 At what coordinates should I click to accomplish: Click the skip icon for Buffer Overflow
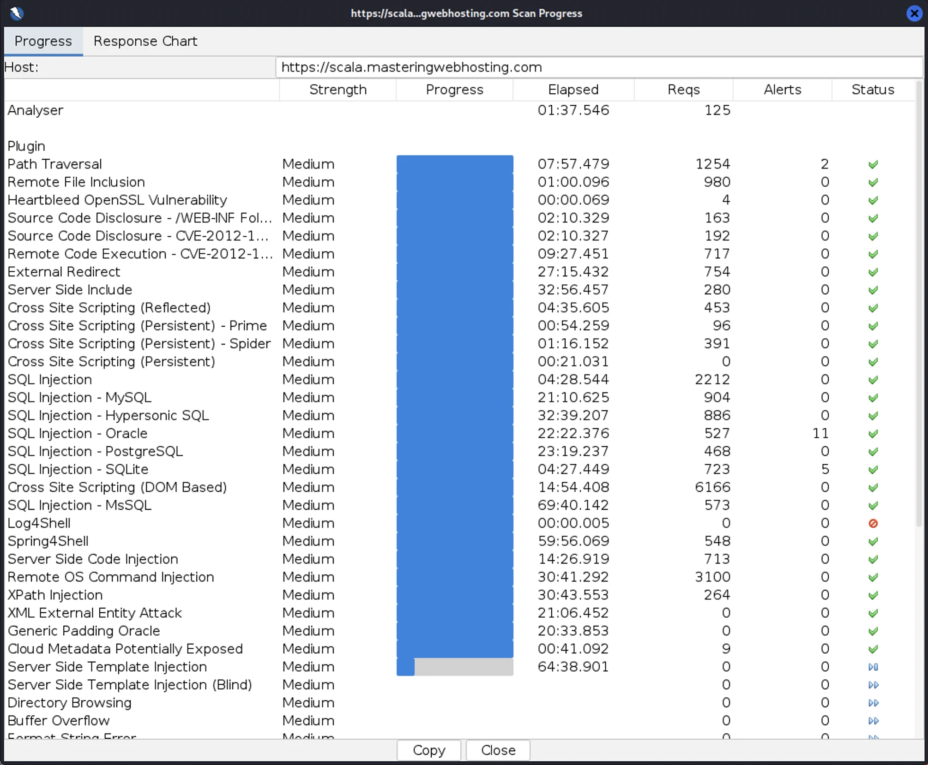click(x=873, y=721)
